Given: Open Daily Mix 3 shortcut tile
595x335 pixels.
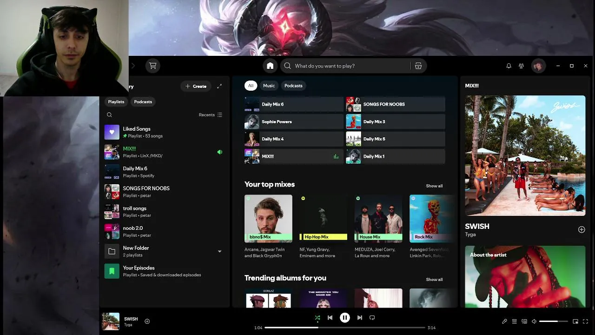Looking at the screenshot, I should (x=396, y=121).
